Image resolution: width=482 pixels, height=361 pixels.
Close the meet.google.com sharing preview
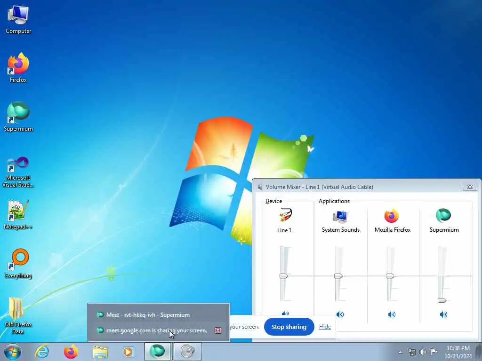pos(218,330)
